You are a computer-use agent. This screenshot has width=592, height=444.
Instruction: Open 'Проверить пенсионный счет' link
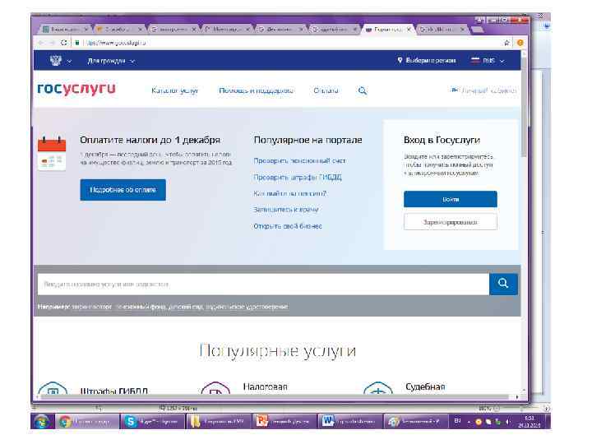coord(299,161)
